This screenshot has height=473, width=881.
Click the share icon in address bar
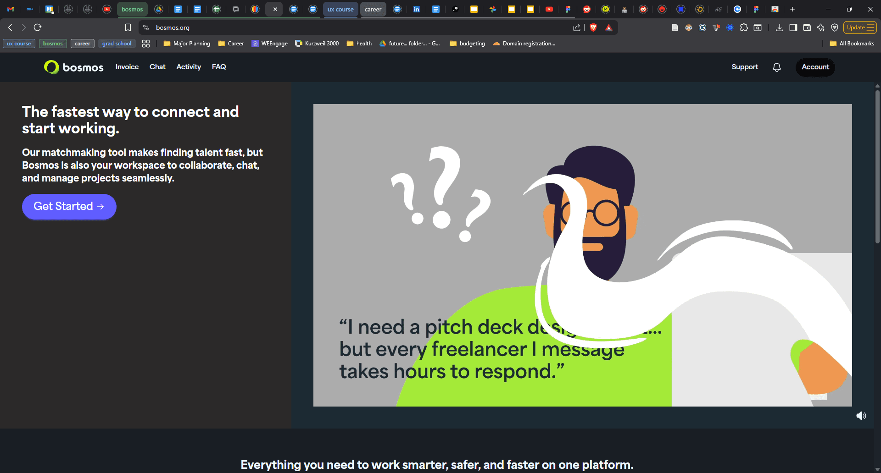577,27
